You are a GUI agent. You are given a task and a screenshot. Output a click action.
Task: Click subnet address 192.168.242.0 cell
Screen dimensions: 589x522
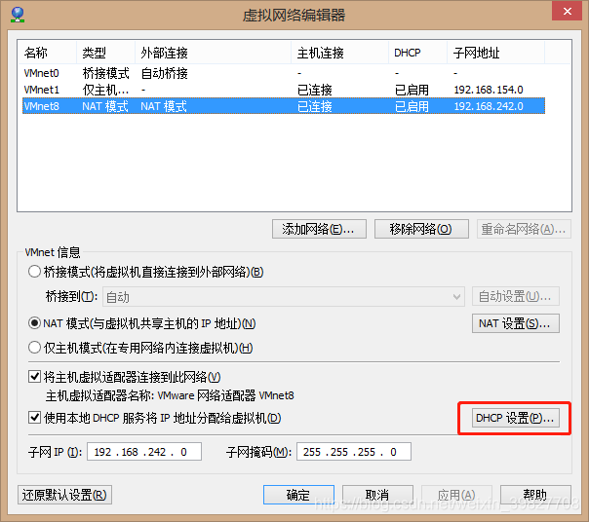pyautogui.click(x=489, y=106)
